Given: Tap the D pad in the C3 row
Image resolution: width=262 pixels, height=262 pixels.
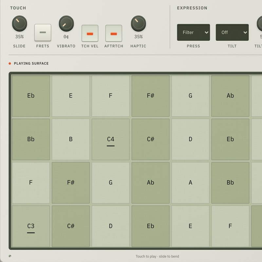Looking at the screenshot, I should point(111,226).
